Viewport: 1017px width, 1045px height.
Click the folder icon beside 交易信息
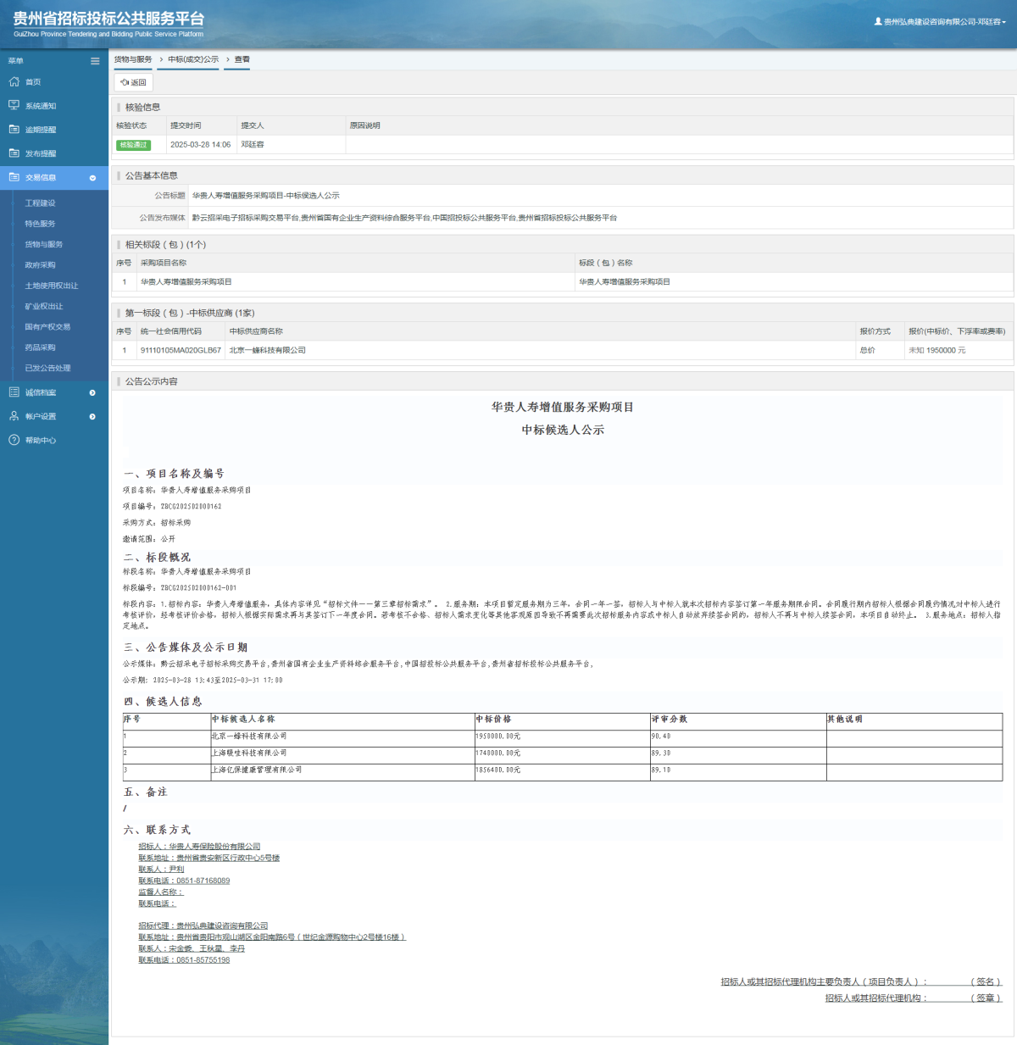click(14, 177)
